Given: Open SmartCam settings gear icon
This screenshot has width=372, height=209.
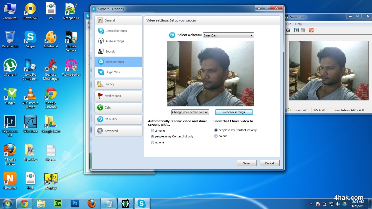Looking at the screenshot, I should point(288,30).
